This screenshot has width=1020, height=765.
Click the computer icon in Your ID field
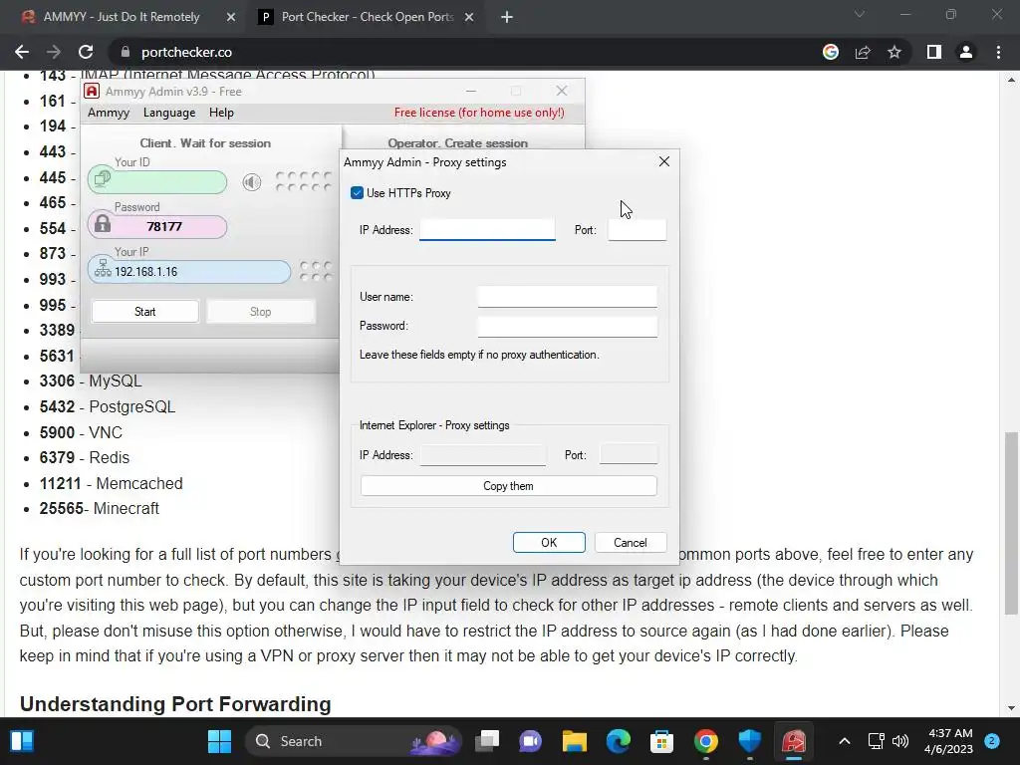pos(103,178)
